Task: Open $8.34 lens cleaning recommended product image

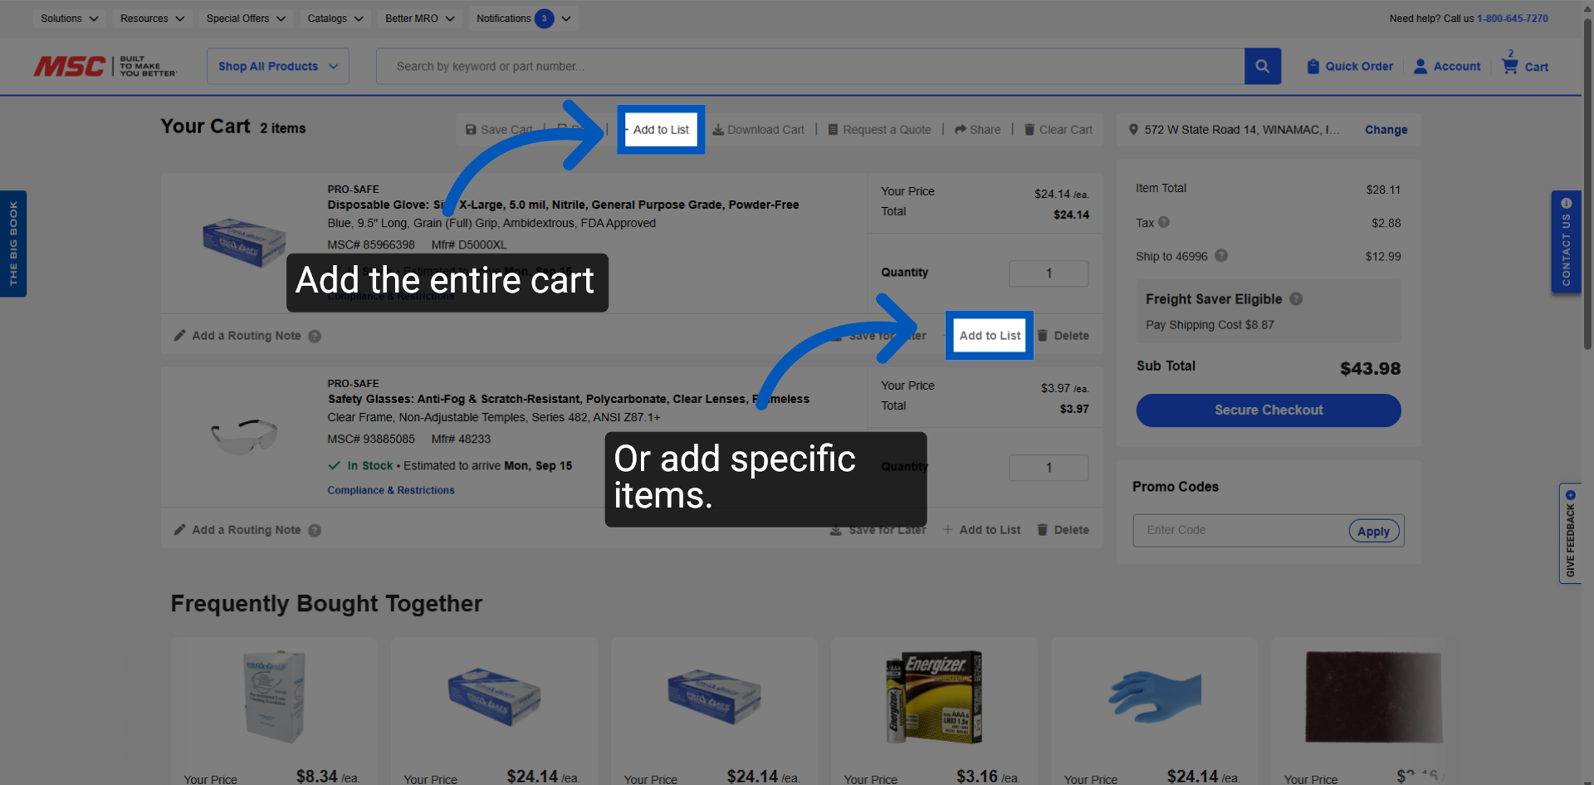Action: (274, 696)
